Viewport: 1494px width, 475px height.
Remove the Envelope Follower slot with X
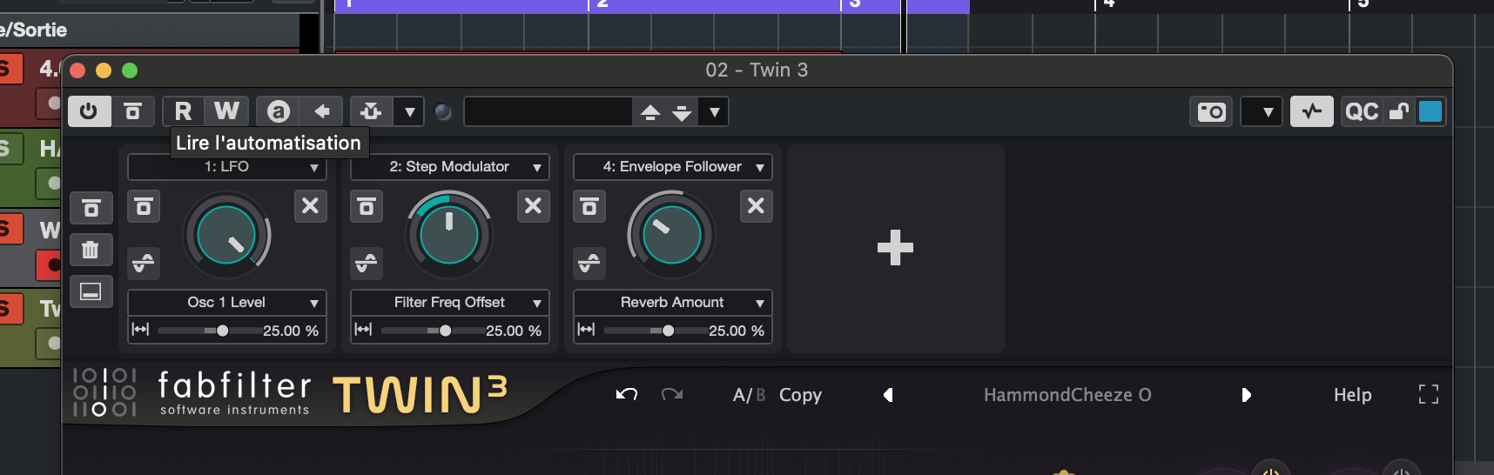(x=756, y=206)
